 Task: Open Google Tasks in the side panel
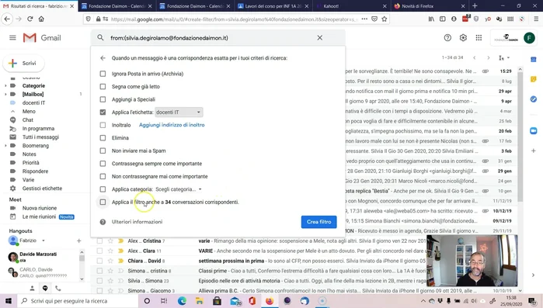coord(534,99)
